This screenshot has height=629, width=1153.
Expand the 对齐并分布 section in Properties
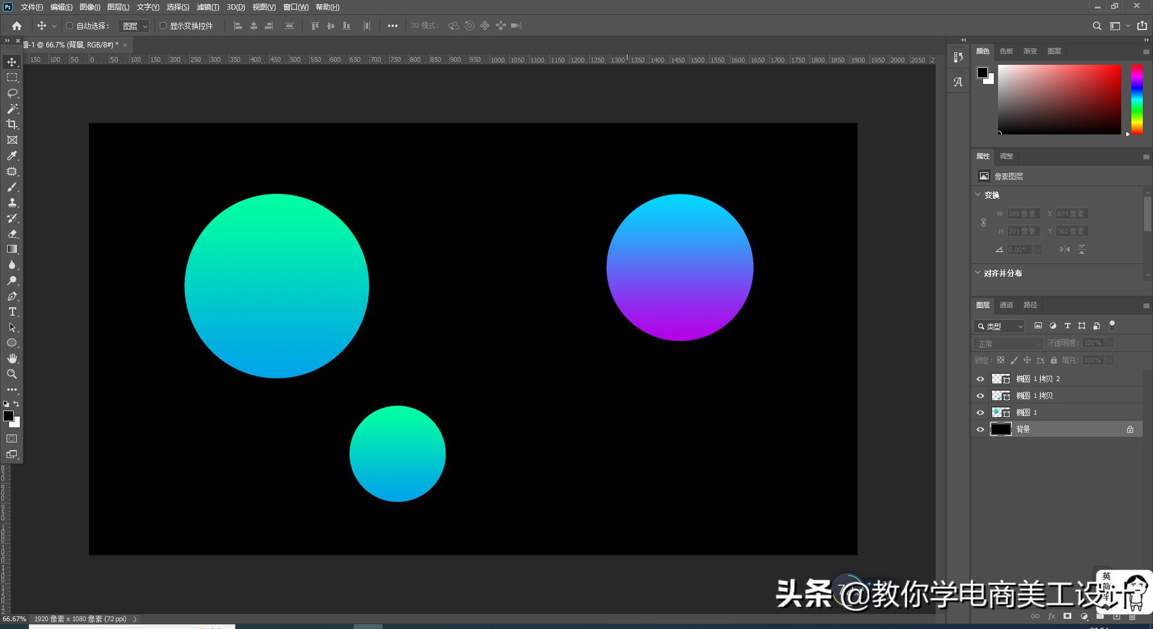pos(978,273)
